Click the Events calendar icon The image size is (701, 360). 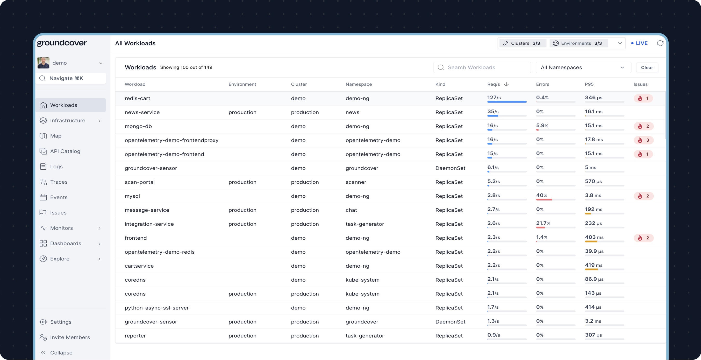coord(43,197)
